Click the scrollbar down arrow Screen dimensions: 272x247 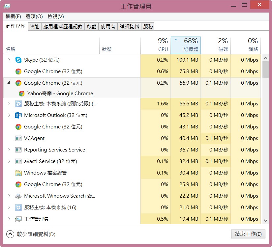point(265,220)
